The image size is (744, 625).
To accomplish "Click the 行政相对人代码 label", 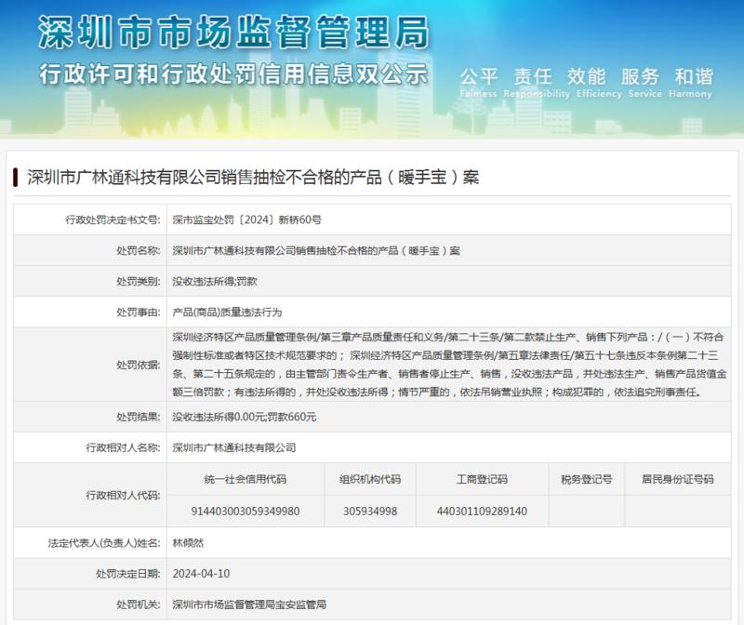I will click(x=123, y=495).
